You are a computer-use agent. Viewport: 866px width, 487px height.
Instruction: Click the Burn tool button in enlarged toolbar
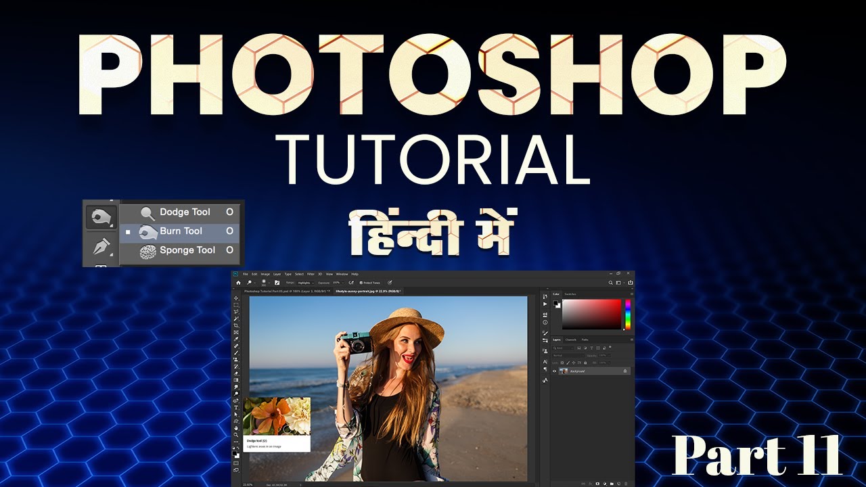point(101,218)
